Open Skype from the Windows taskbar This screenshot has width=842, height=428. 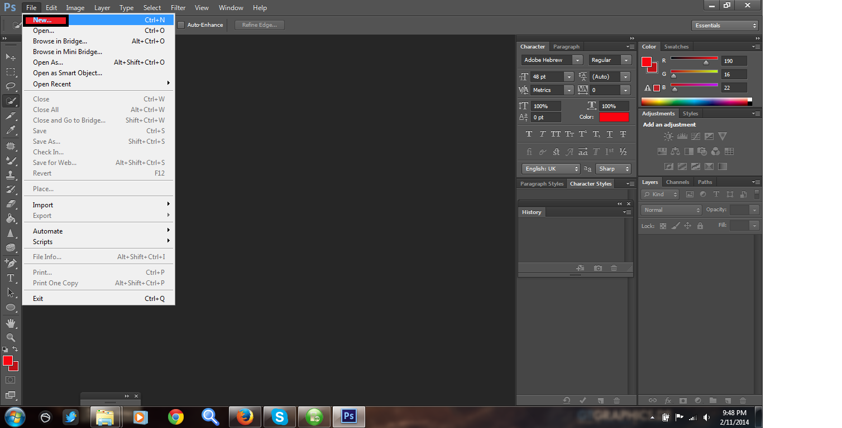click(279, 417)
